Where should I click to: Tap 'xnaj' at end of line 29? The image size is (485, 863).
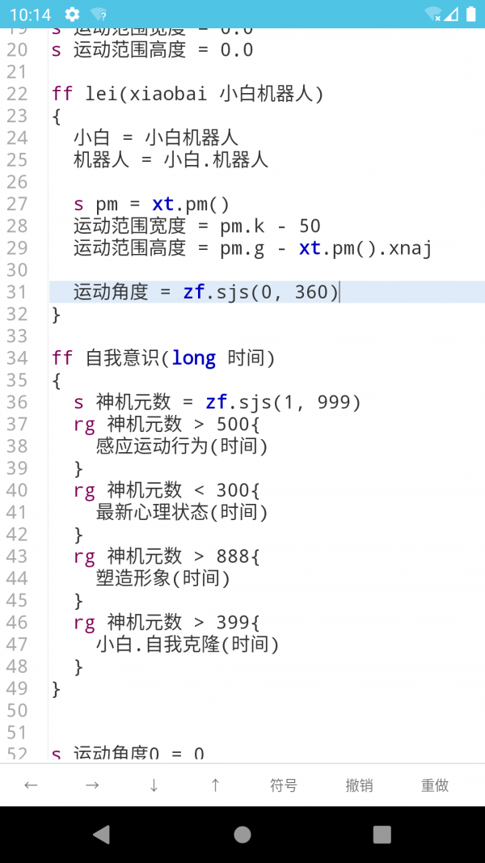point(410,248)
